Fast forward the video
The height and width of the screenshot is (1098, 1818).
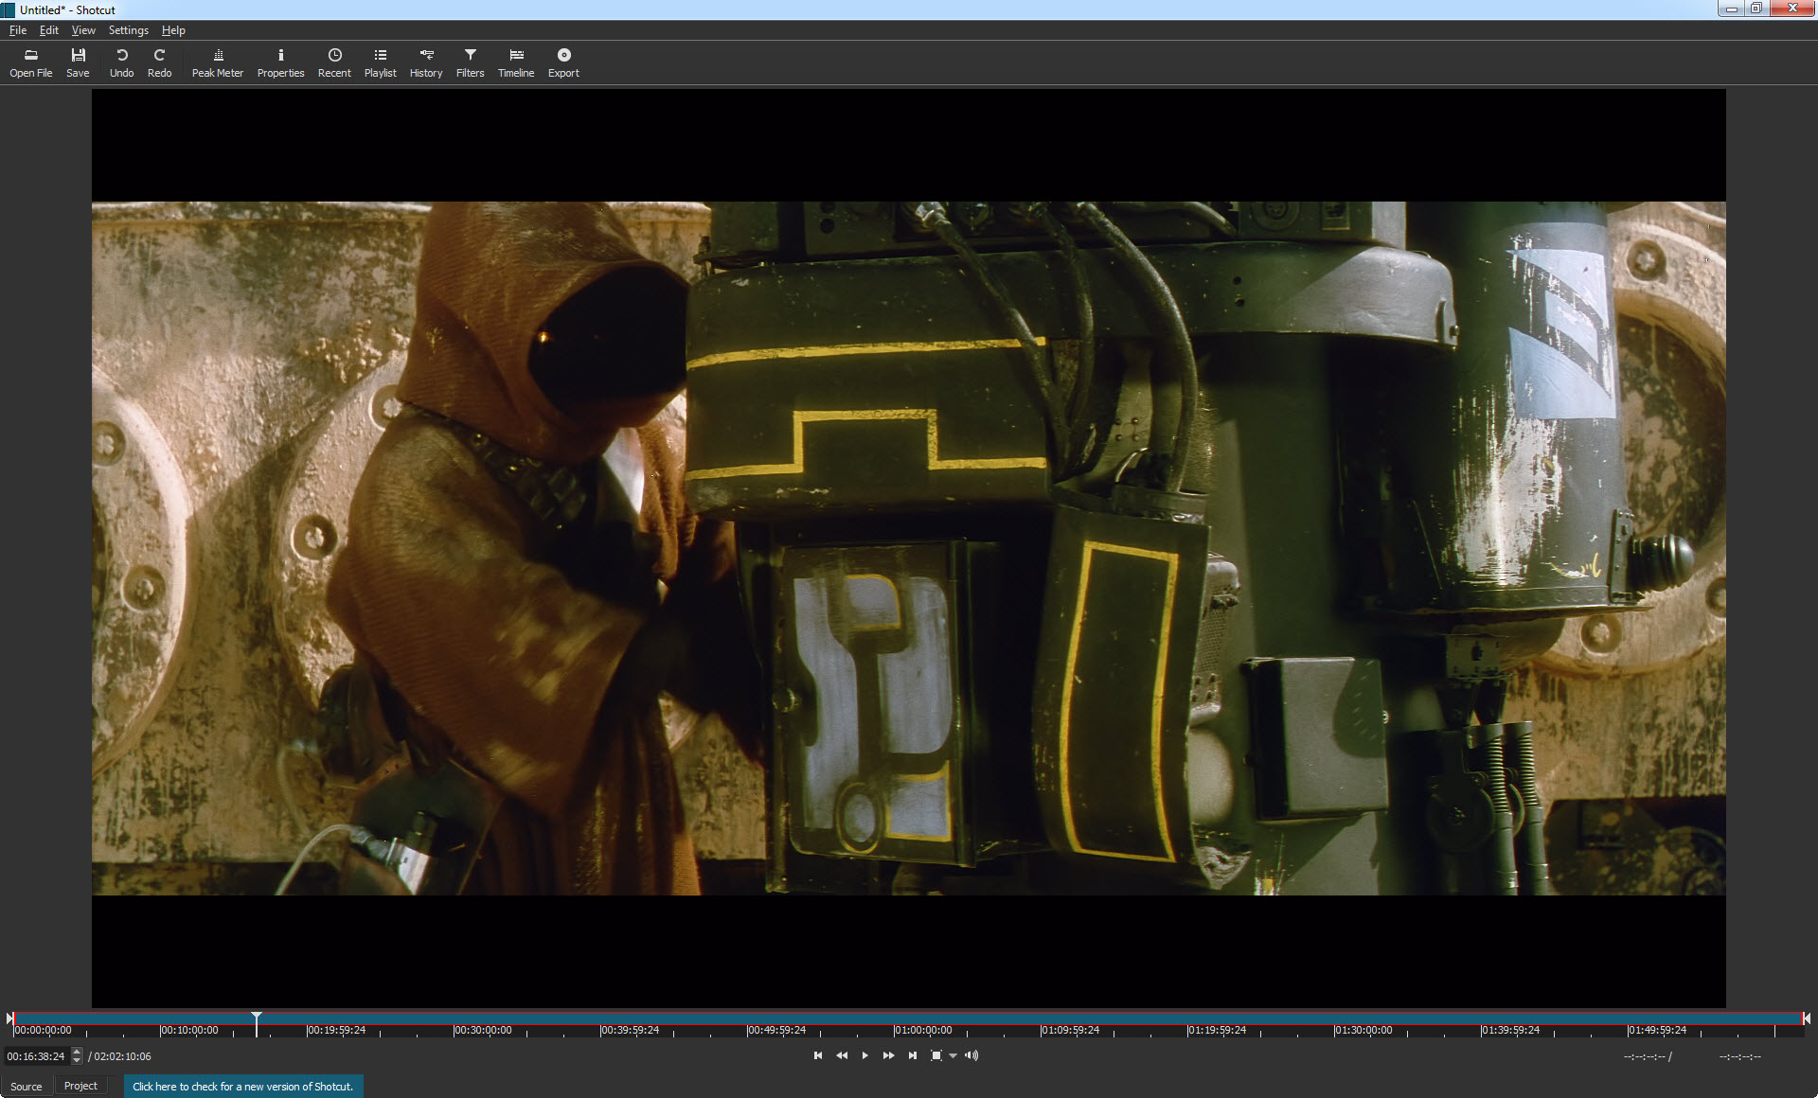pos(888,1055)
